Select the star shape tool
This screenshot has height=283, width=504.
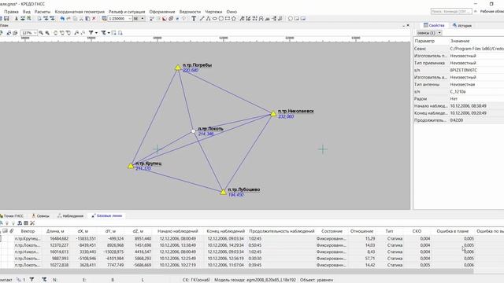pyautogui.click(x=234, y=19)
